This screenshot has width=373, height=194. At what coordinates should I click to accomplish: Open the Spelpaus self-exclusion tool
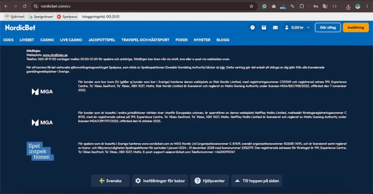[67, 17]
